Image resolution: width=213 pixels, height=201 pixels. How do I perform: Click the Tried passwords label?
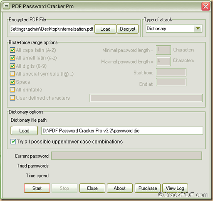(33, 166)
